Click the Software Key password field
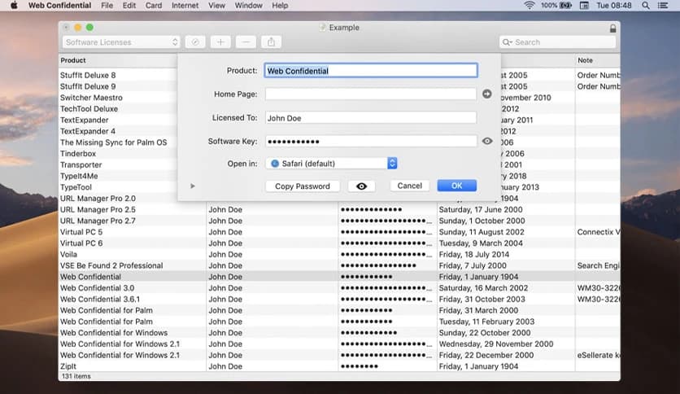This screenshot has width=680, height=394. [x=371, y=141]
